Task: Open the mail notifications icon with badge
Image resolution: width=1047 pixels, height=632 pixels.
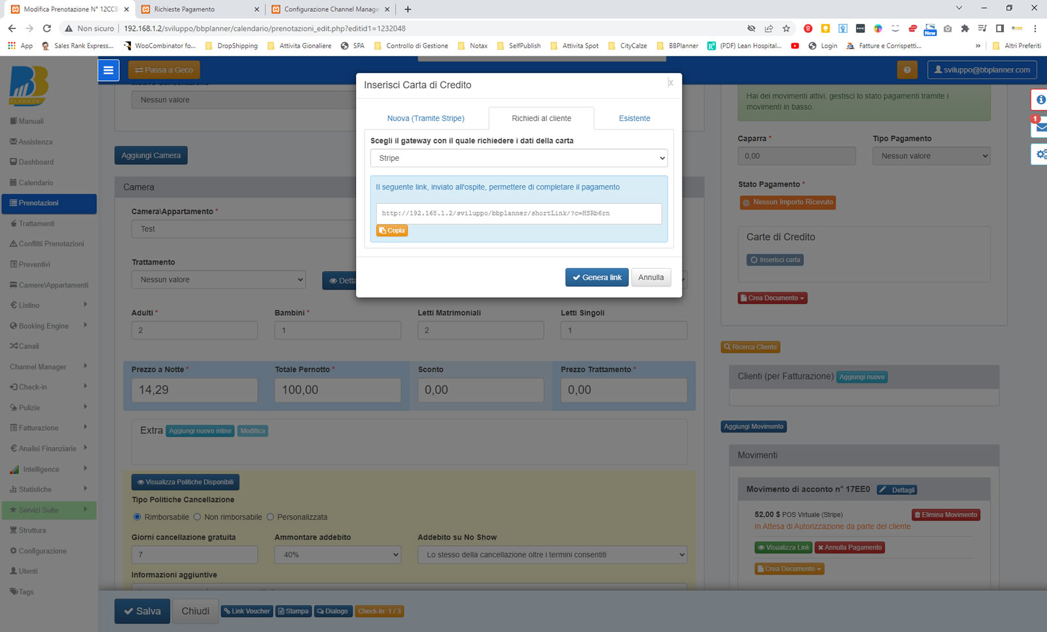Action: (1040, 127)
